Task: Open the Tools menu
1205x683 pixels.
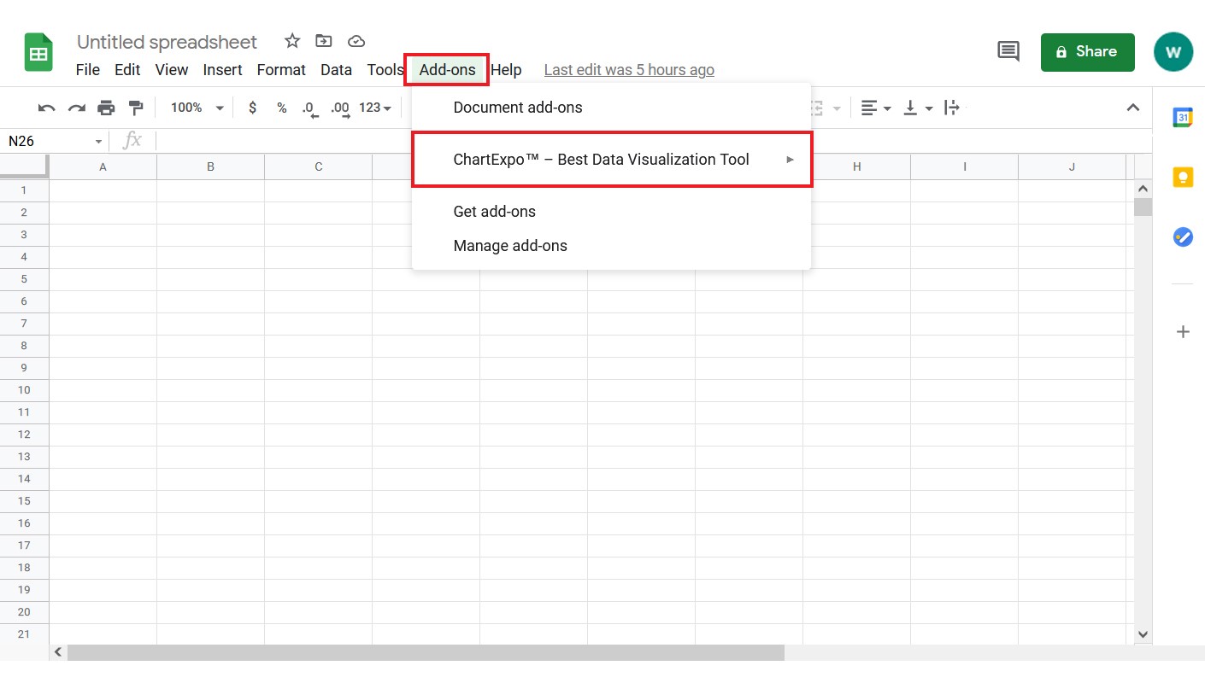Action: pyautogui.click(x=385, y=70)
